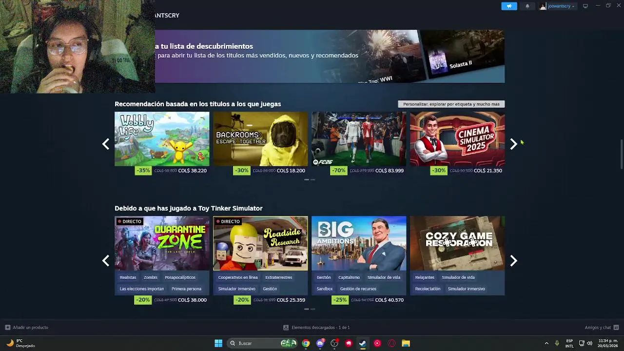Select the Solasta II queue tile
This screenshot has height=351, width=624.
(x=463, y=56)
